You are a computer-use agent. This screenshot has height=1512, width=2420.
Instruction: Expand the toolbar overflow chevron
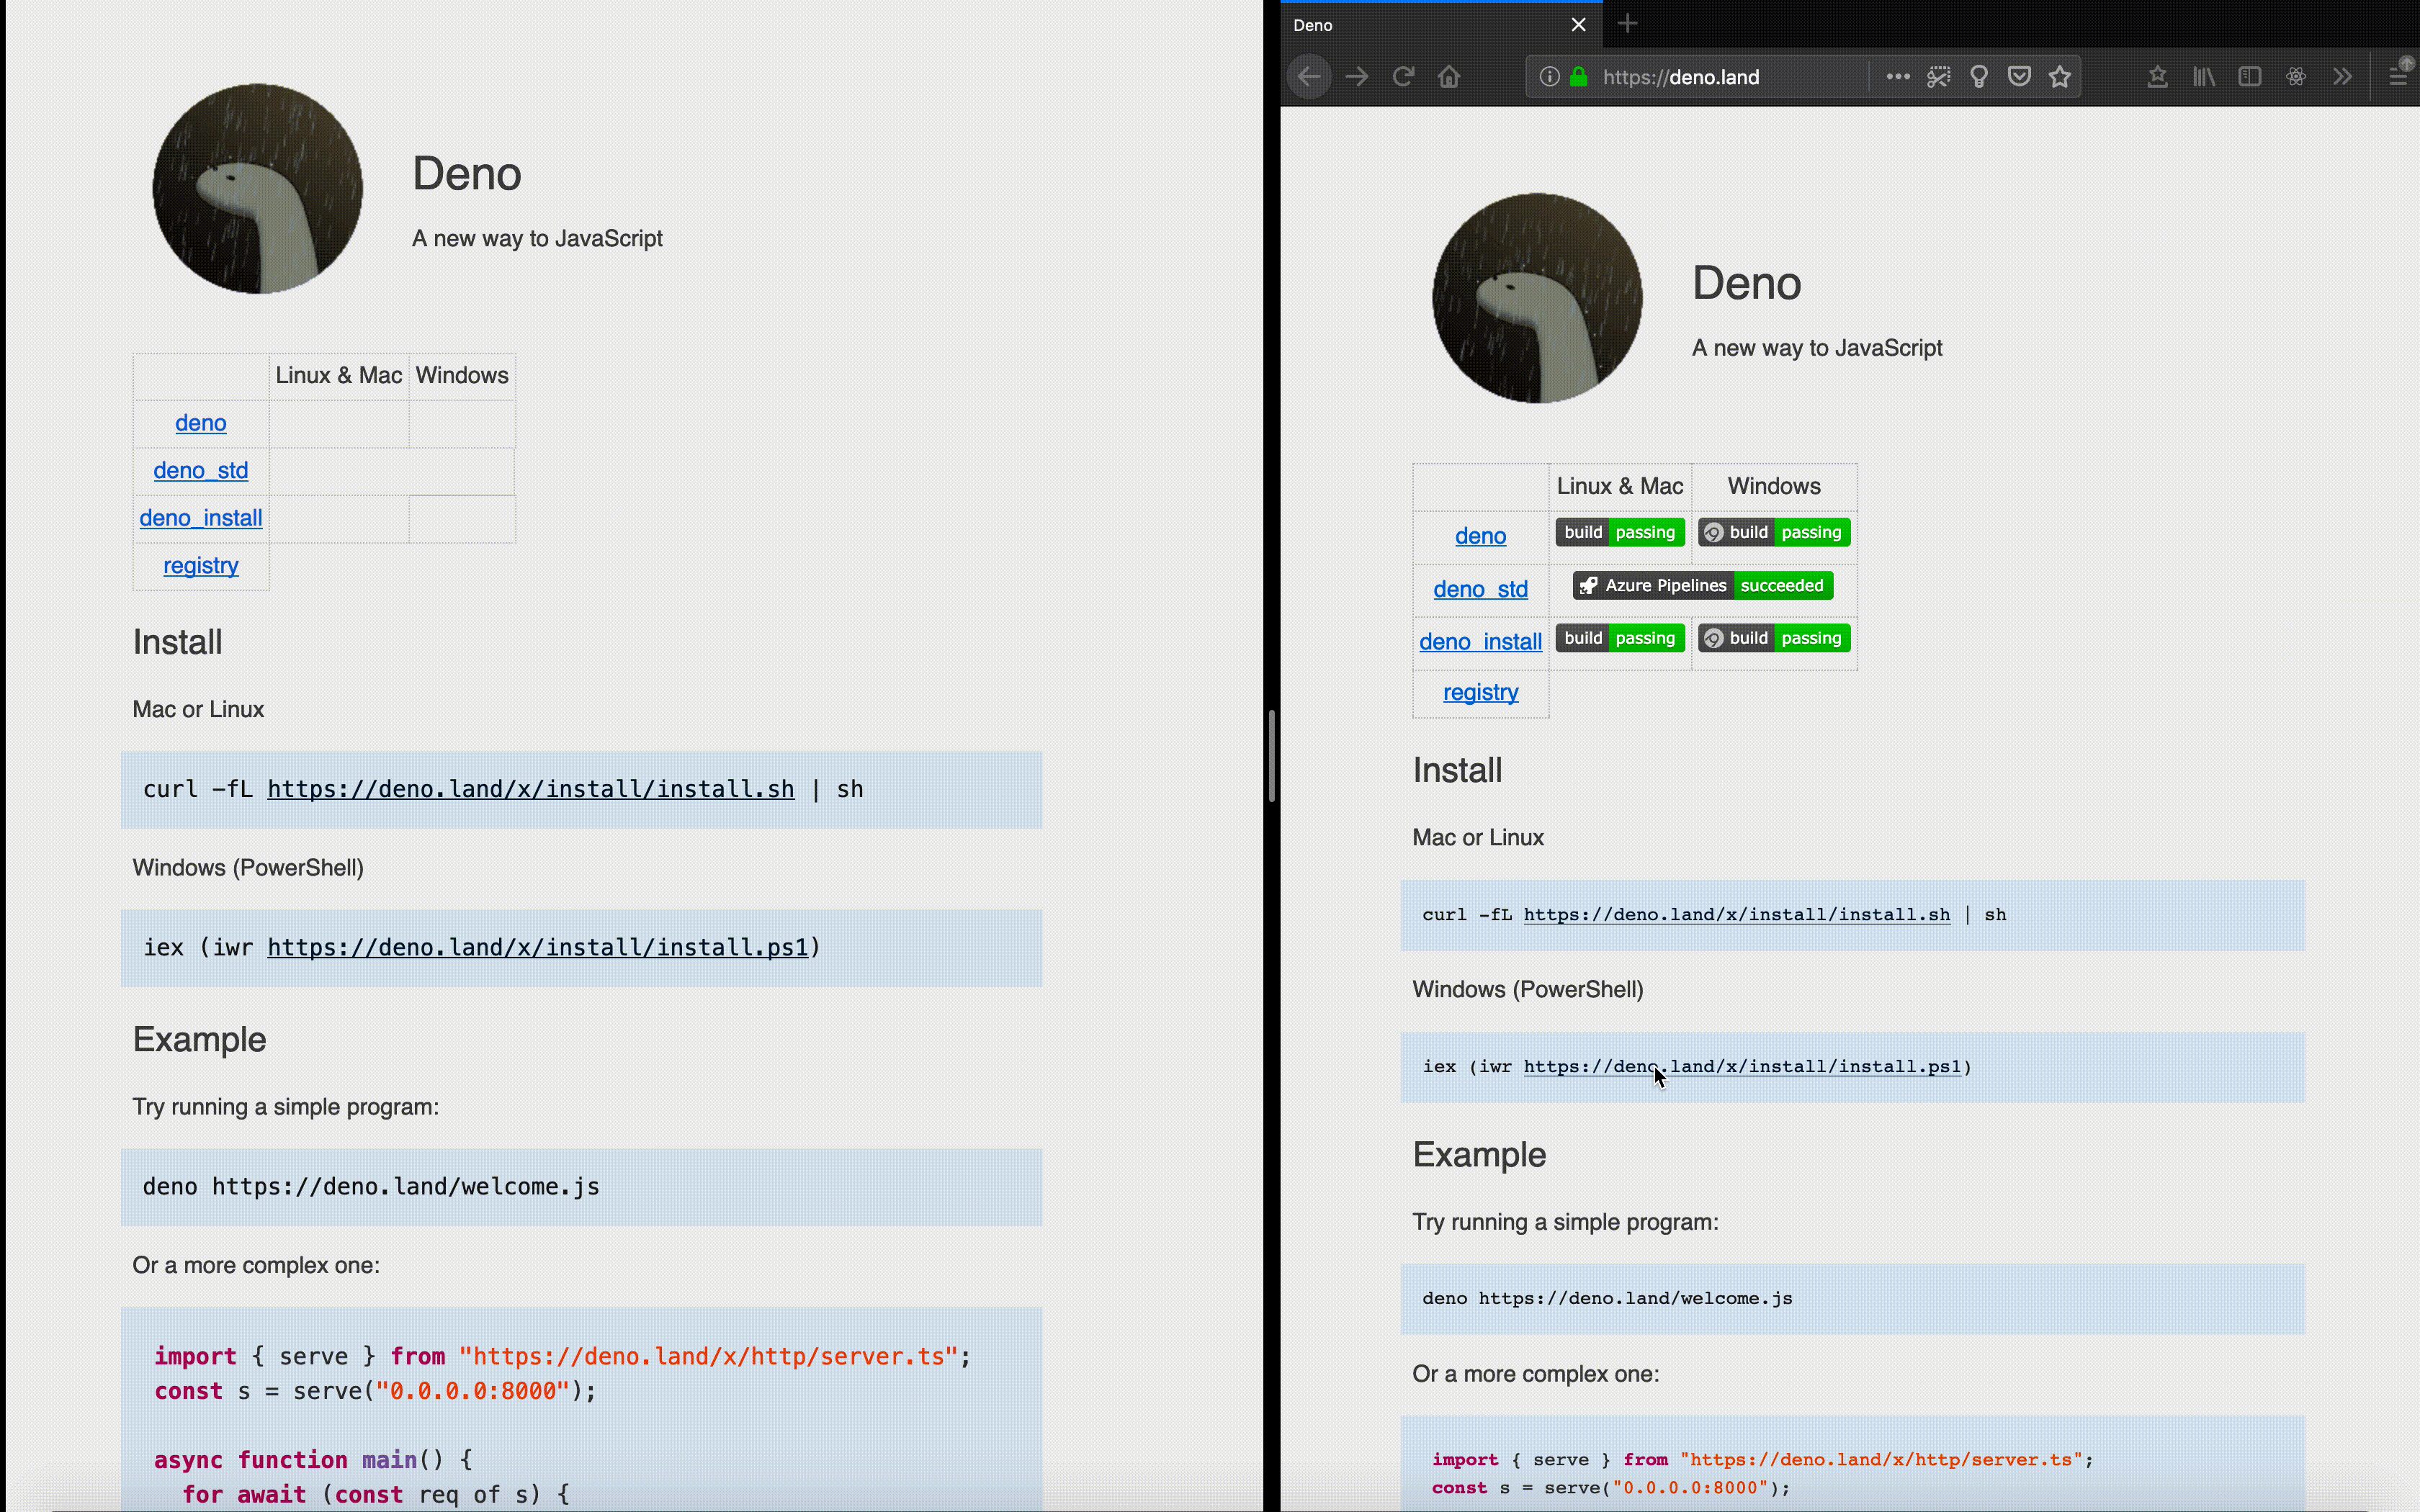[2342, 77]
